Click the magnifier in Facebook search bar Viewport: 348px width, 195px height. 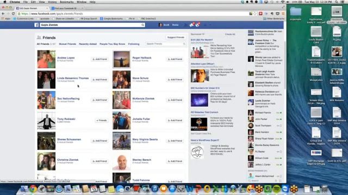point(142,25)
